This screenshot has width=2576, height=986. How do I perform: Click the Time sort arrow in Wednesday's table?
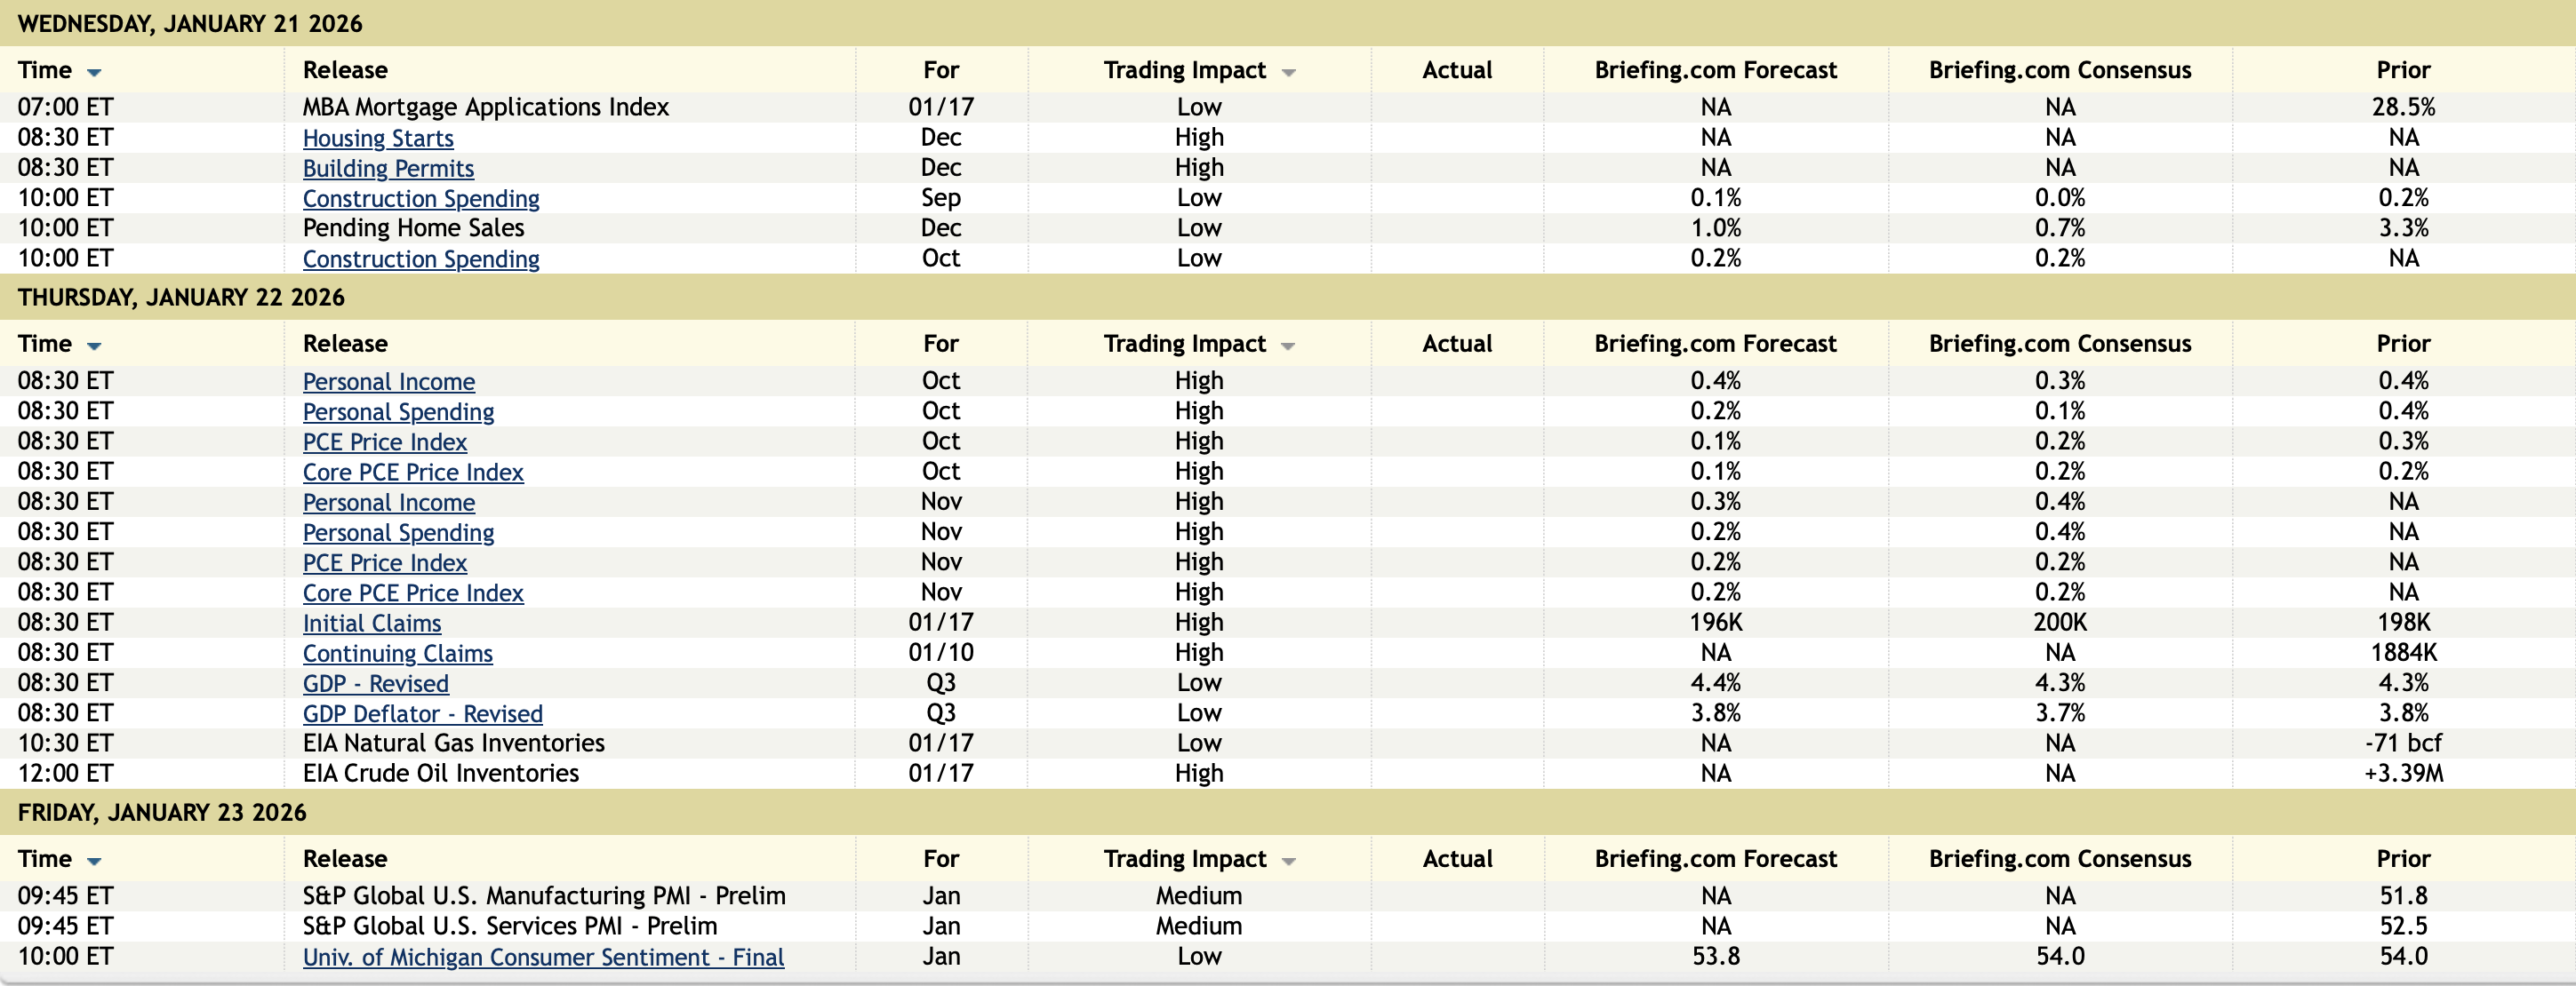coord(94,72)
